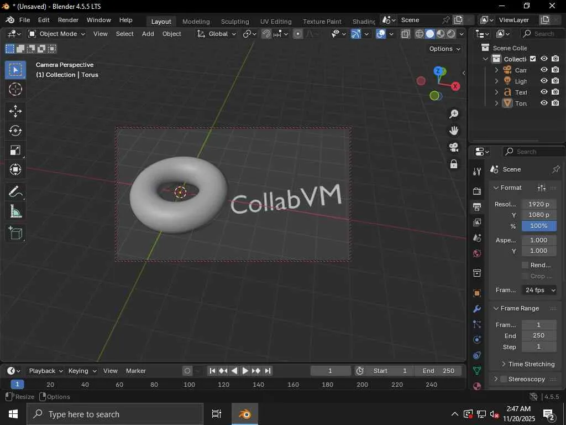Select the Transform tool
The width and height of the screenshot is (566, 425).
[15, 169]
